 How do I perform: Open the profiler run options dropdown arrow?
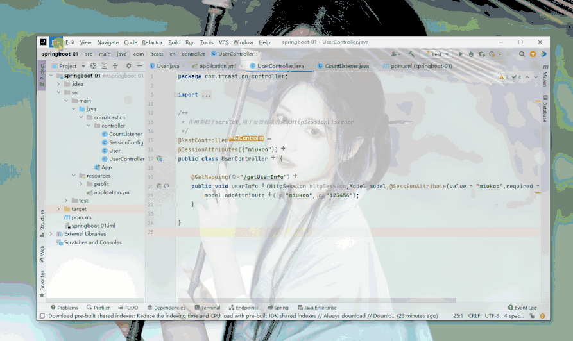500,54
